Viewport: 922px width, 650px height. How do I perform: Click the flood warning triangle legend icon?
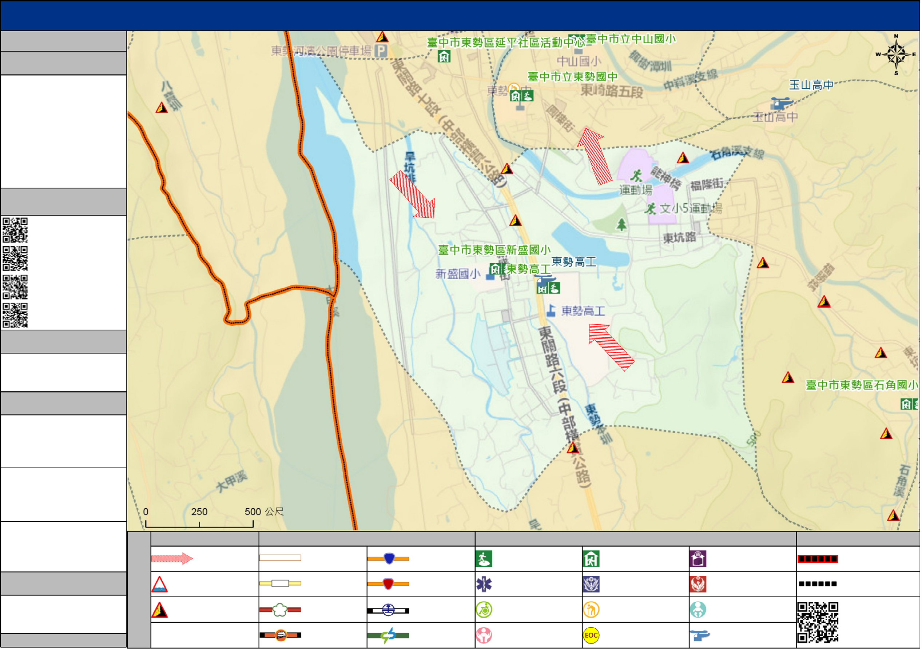pos(159,585)
